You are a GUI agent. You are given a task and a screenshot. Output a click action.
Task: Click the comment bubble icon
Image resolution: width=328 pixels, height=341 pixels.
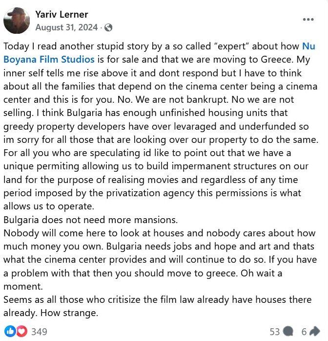tap(288, 332)
